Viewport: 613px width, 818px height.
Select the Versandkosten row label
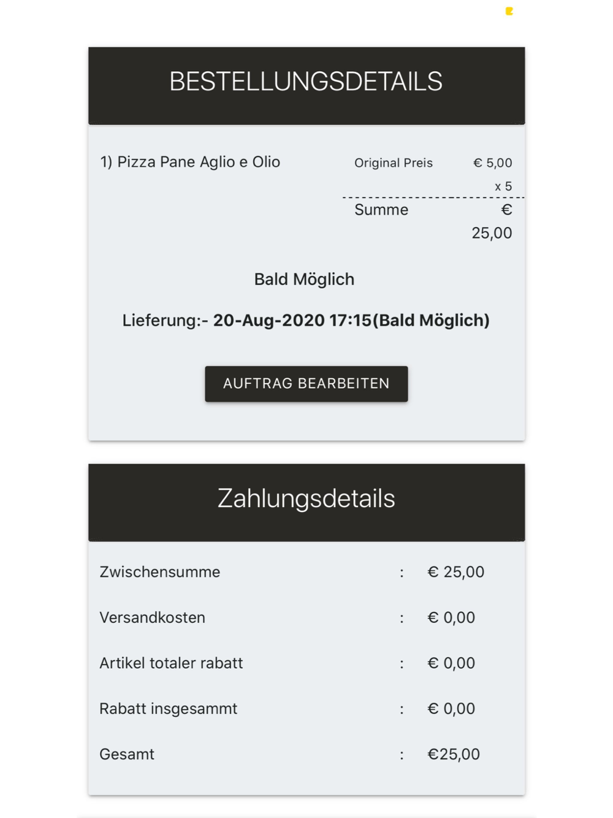[x=152, y=617]
